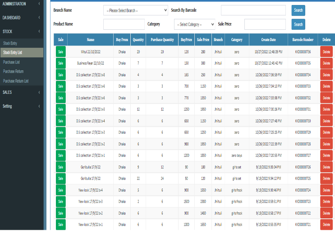Click the Search By Barcode input field
Viewport: 335px width, 231px height.
253,10
